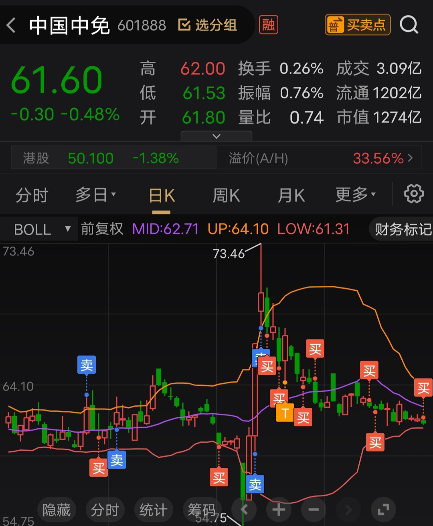
Task: Tap leftmost blue 卖 marker
Action: (87, 365)
